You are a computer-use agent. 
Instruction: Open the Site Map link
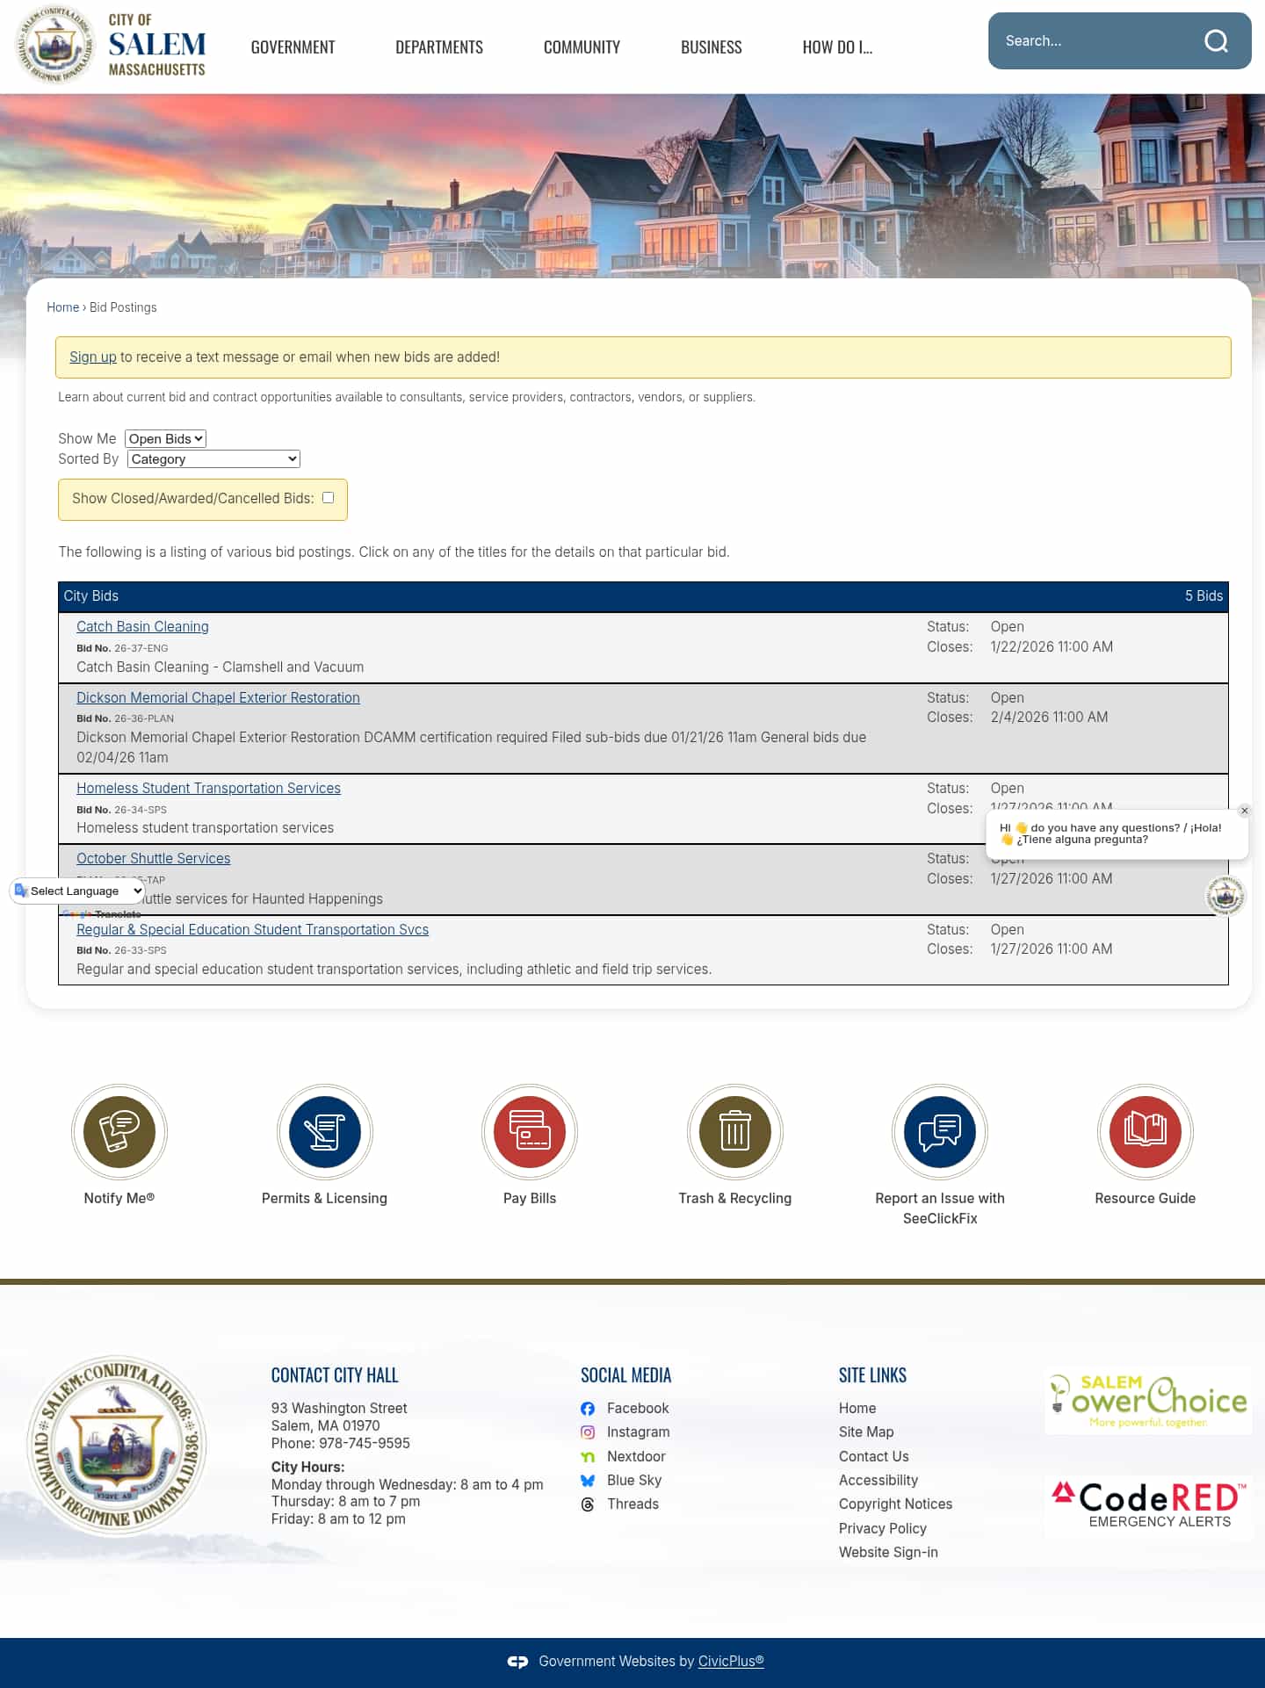(x=866, y=1432)
